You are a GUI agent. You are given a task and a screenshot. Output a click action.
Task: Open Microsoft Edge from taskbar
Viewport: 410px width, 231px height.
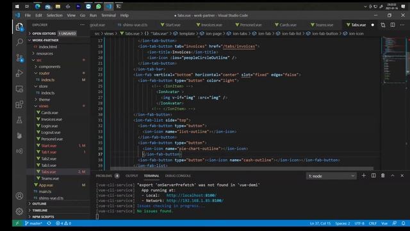click(x=38, y=6)
